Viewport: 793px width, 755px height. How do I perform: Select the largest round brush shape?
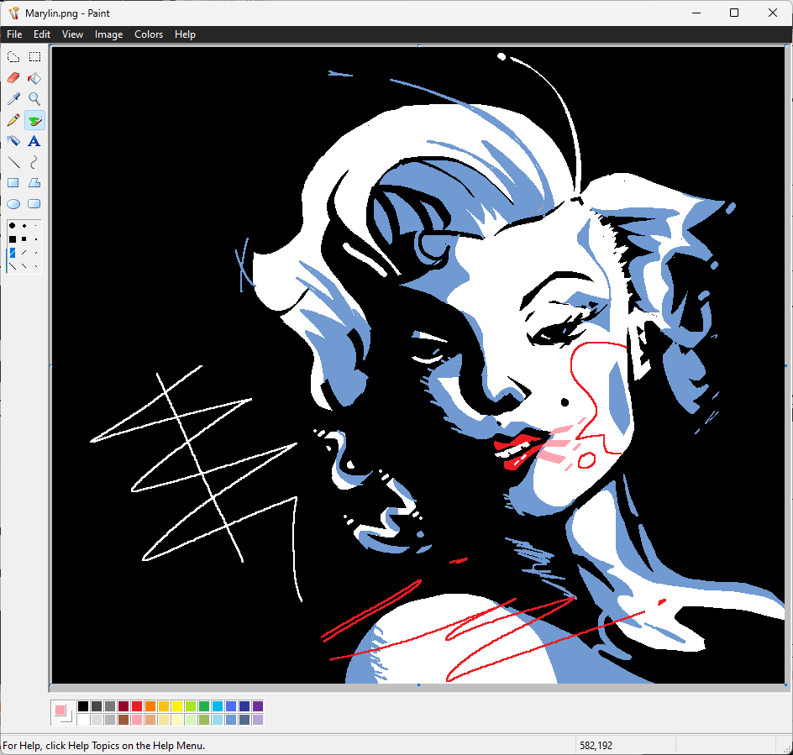point(13,226)
